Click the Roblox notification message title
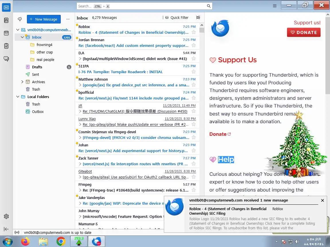The height and width of the screenshot is (247, 330). 228,211
